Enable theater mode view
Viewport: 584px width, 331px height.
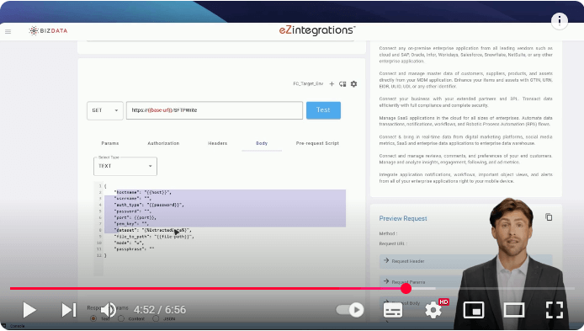coord(514,310)
